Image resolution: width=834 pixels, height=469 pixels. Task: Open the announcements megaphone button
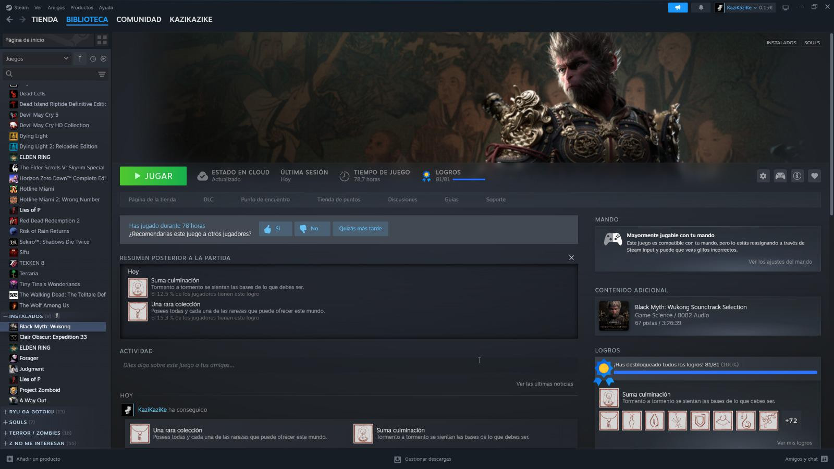coord(678,7)
